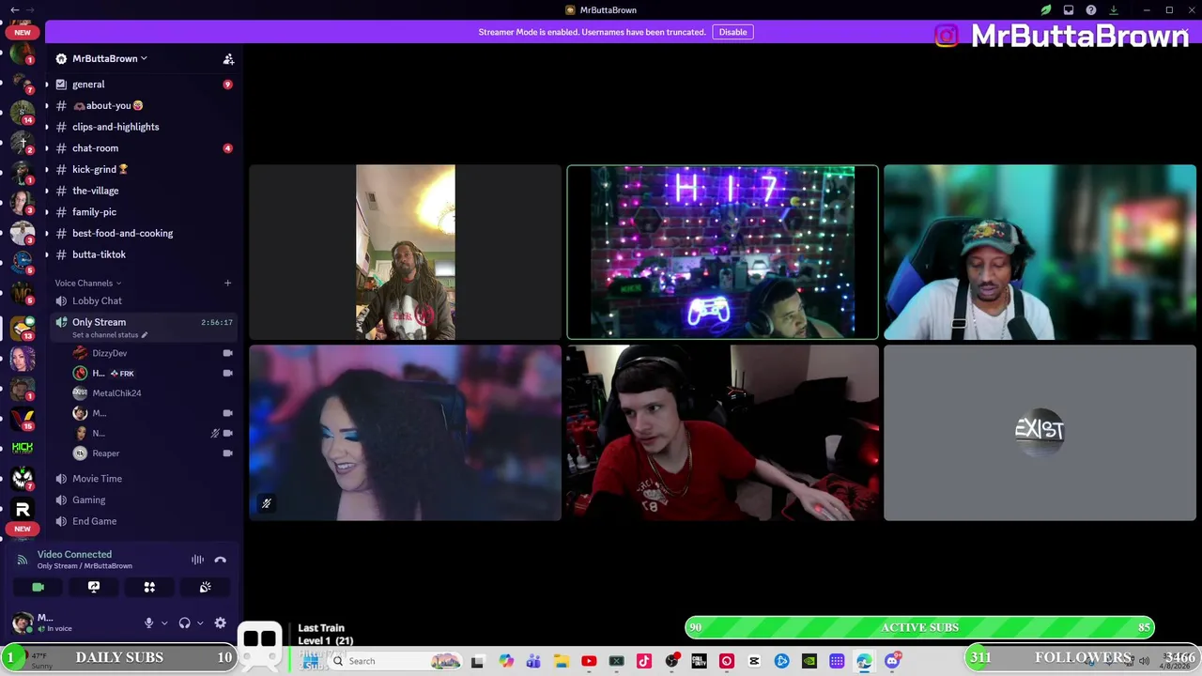Open headphone output options arrow
This screenshot has width=1202, height=676.
(x=200, y=622)
